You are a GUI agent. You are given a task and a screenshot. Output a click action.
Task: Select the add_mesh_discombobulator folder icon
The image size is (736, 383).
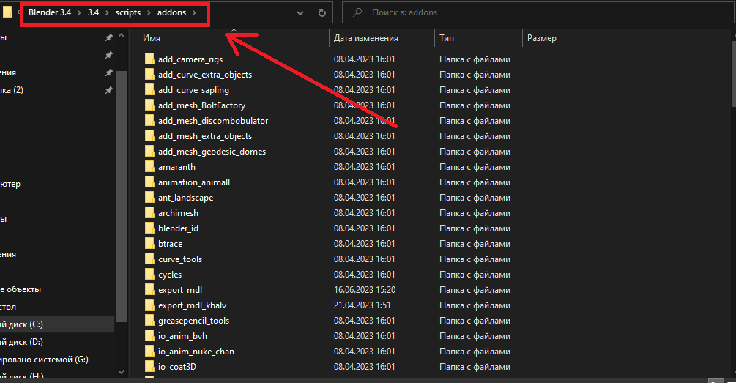click(149, 121)
